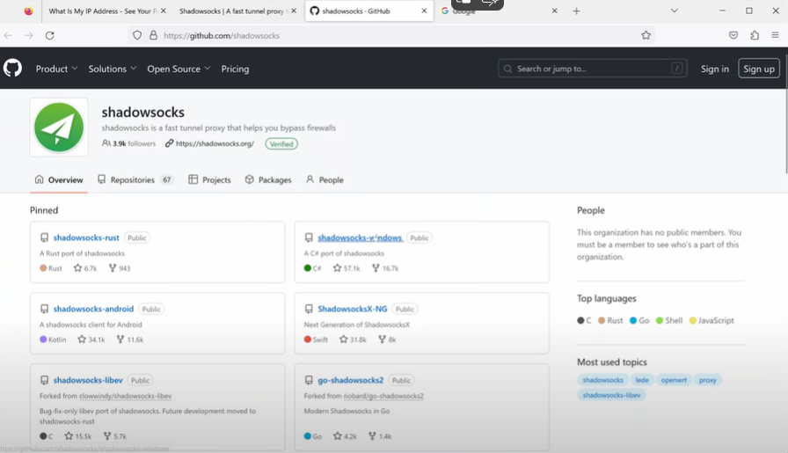
Task: Open the list all tabs chevron
Action: 674,11
